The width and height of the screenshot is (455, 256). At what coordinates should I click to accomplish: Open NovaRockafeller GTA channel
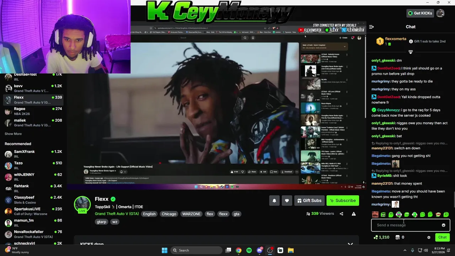click(33, 234)
